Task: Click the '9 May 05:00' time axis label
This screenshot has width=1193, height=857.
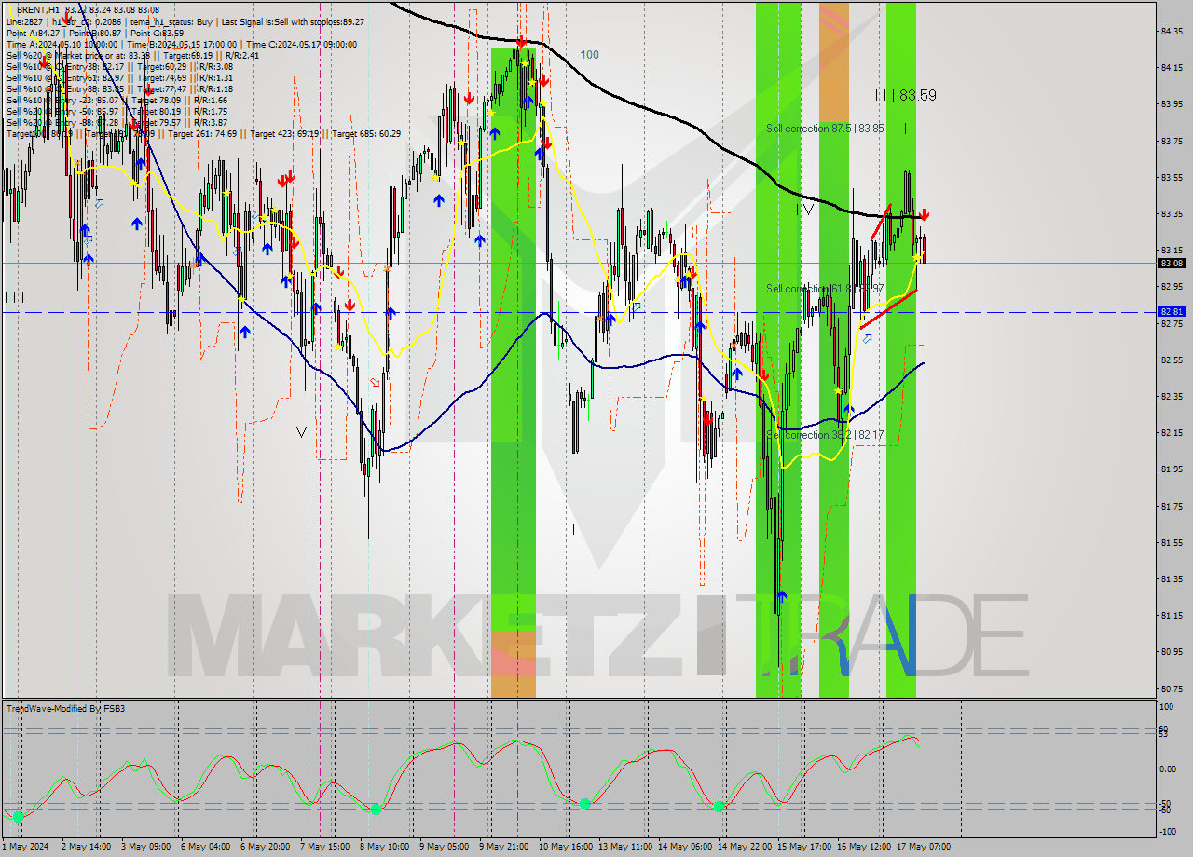Action: [x=444, y=847]
